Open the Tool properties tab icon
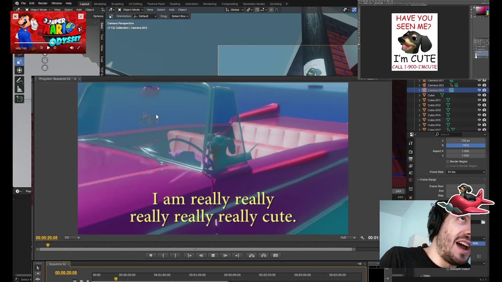This screenshot has width=502, height=282. tap(411, 143)
